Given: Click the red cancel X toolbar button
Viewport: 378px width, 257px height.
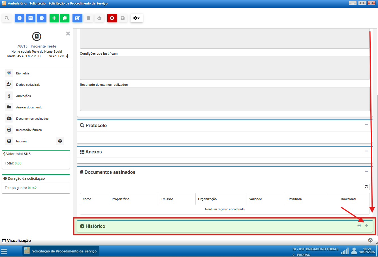Looking at the screenshot, I should (x=112, y=18).
